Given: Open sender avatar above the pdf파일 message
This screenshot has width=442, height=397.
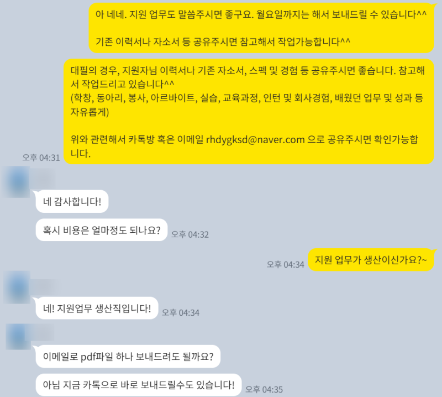Looking at the screenshot, I should [18, 337].
